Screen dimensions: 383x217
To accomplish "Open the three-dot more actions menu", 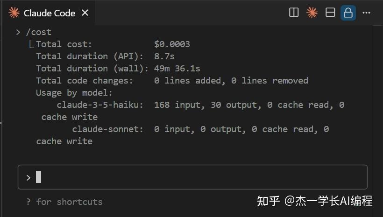I will 367,13.
